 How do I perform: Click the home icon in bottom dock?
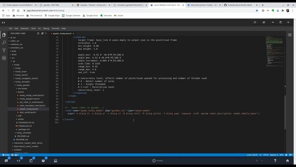[x=287, y=161]
